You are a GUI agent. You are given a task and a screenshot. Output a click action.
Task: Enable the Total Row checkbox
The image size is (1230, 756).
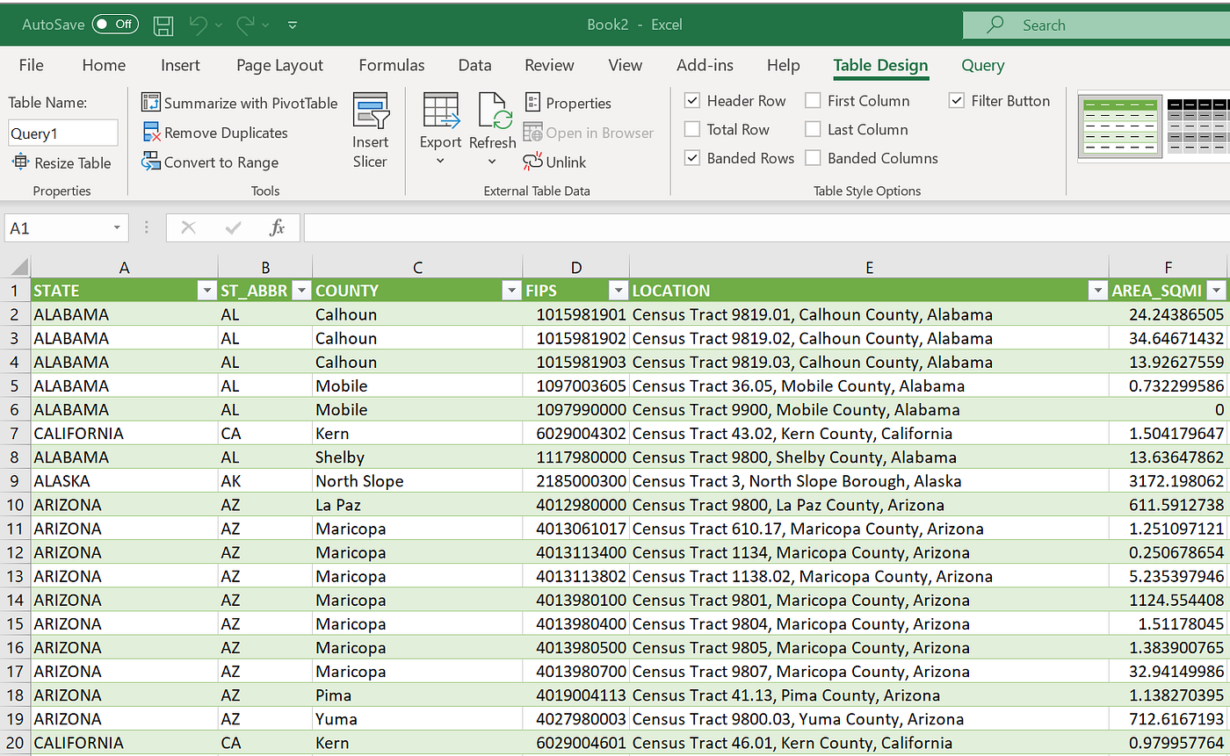[x=692, y=129]
